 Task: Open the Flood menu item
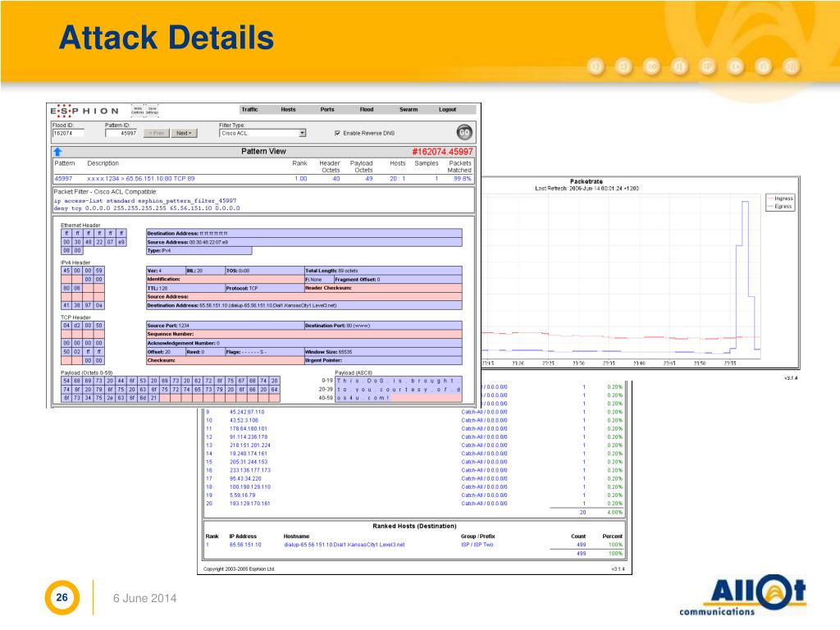click(367, 109)
